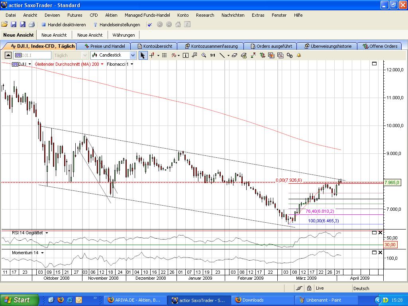The image size is (408, 306).
Task: Click the red-green diagonal arrow icon
Action: tap(253, 55)
